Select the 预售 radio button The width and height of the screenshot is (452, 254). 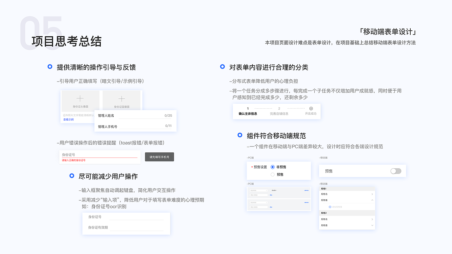coord(272,174)
